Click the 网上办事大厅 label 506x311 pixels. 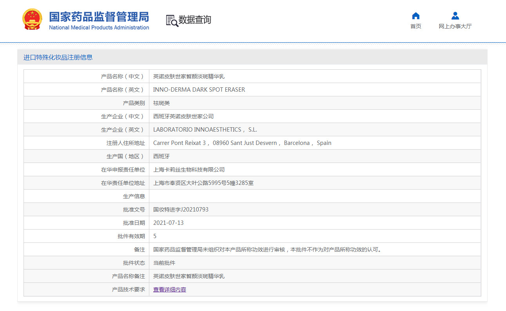pos(455,26)
